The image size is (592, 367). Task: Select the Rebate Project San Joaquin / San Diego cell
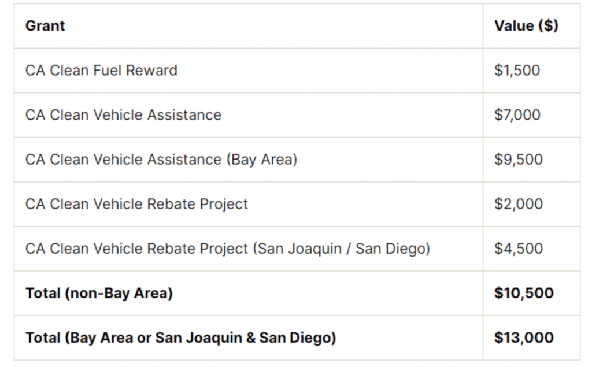point(227,249)
